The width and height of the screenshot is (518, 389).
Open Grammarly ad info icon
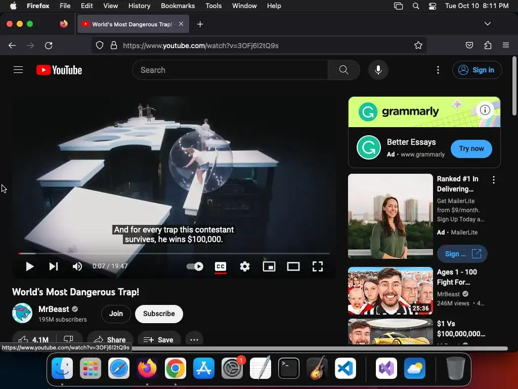click(x=485, y=110)
